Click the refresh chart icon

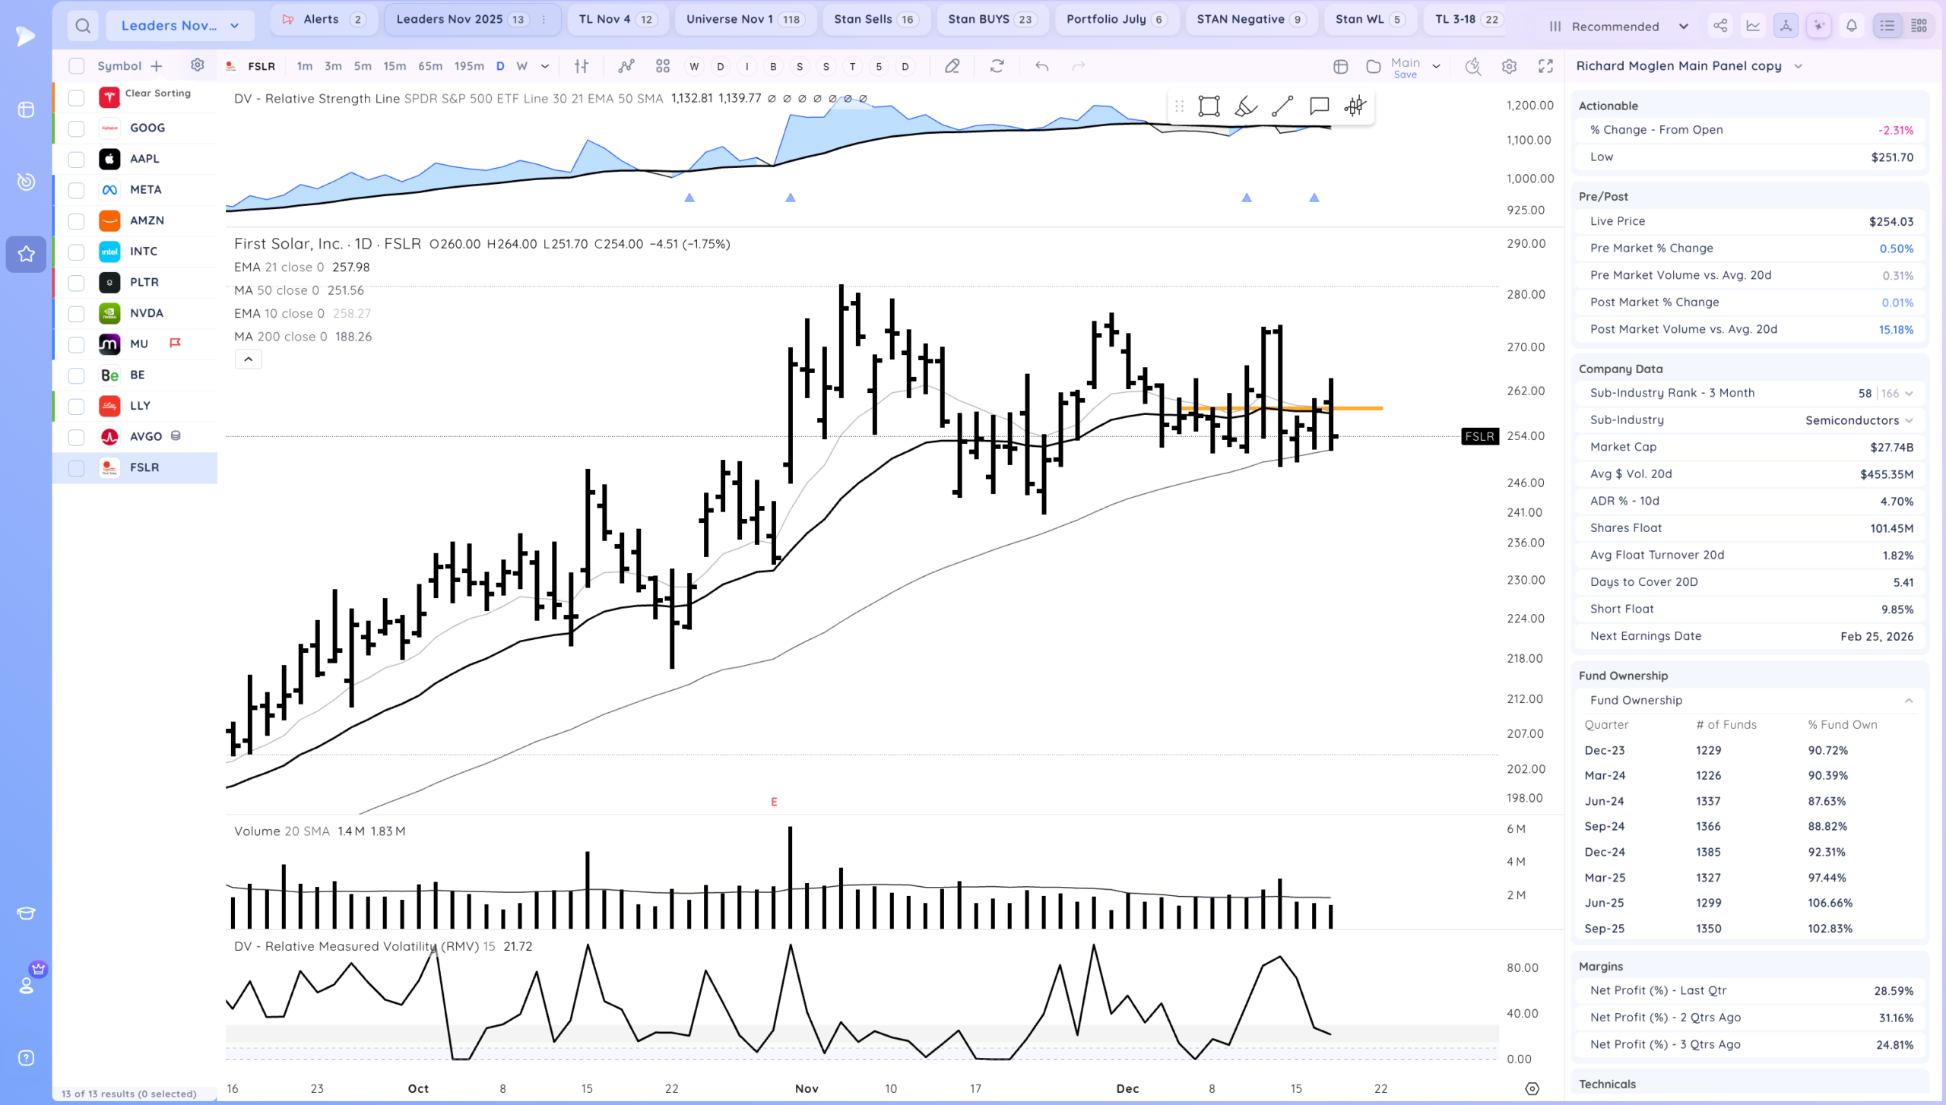[x=997, y=67]
